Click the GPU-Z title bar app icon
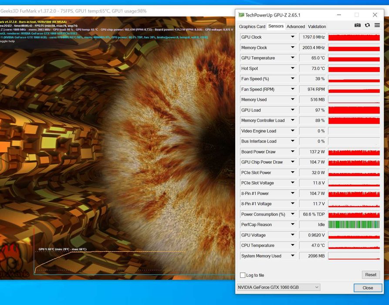 coord(241,15)
